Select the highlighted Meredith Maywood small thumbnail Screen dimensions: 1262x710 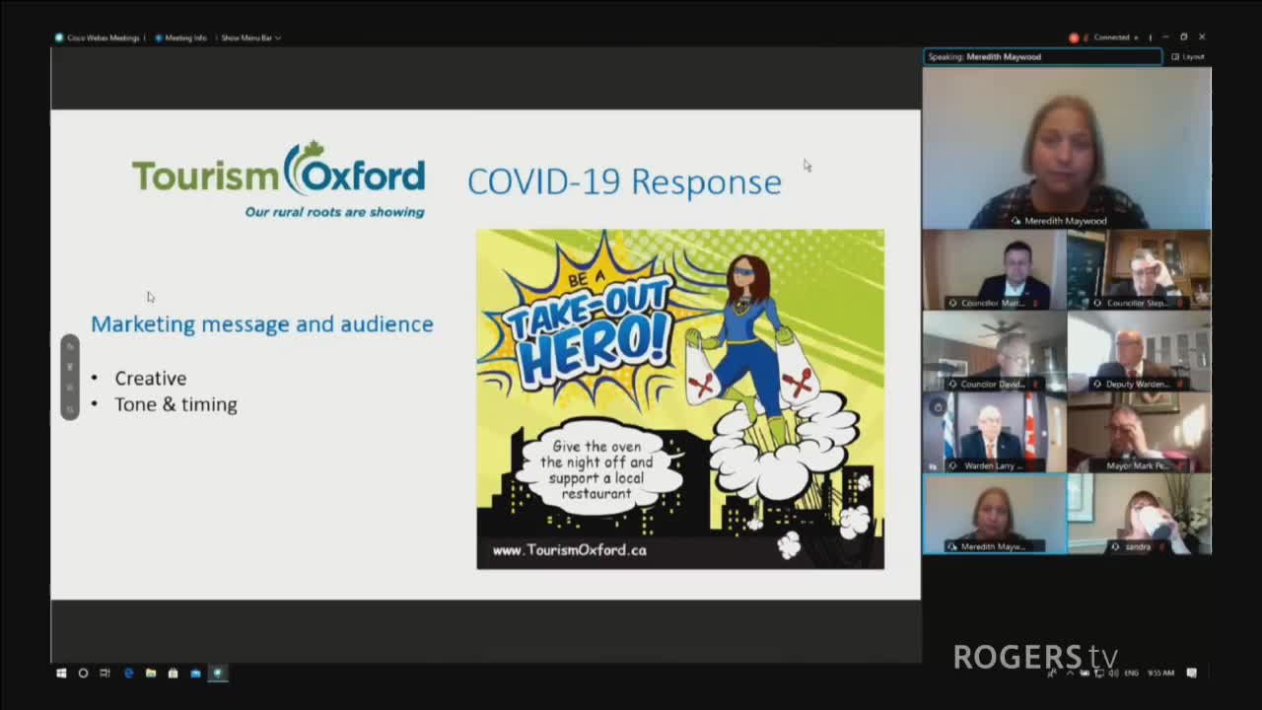(994, 514)
